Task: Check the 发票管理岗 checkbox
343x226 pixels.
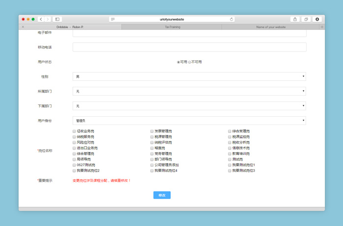Action: click(152, 131)
